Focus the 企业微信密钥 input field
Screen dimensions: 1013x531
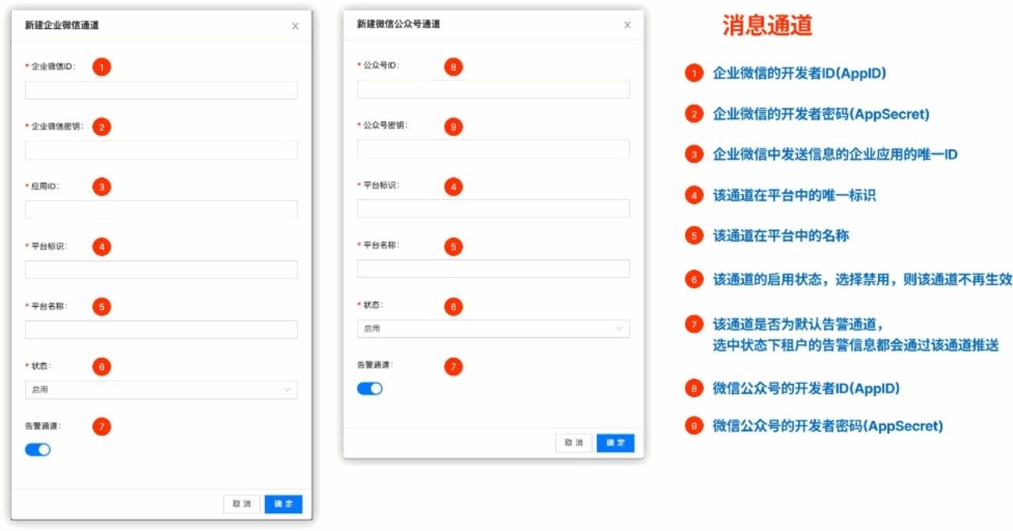[161, 150]
